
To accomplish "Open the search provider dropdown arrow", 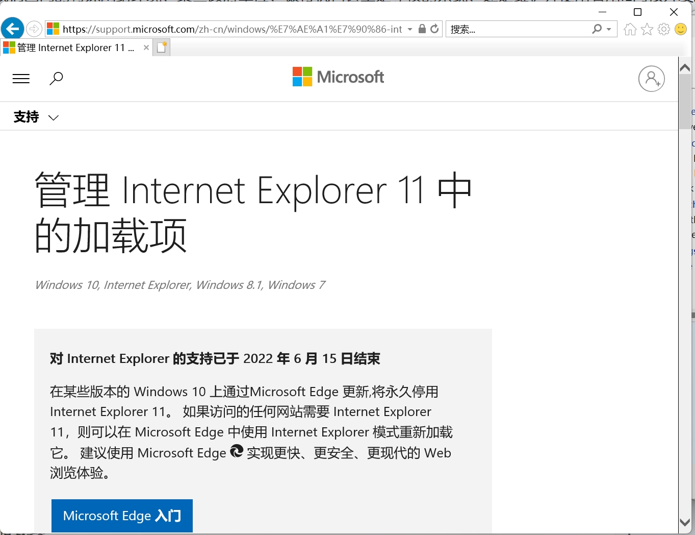I will point(609,29).
